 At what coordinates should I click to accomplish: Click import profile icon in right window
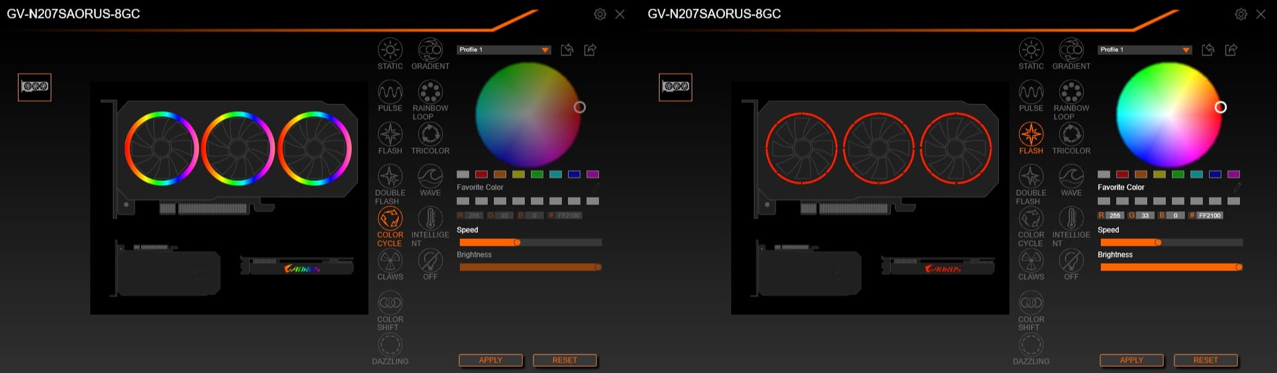point(1208,50)
